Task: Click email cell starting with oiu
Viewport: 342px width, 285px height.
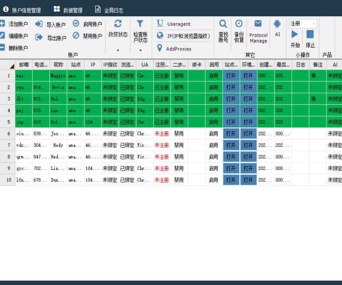Action: tap(24, 133)
